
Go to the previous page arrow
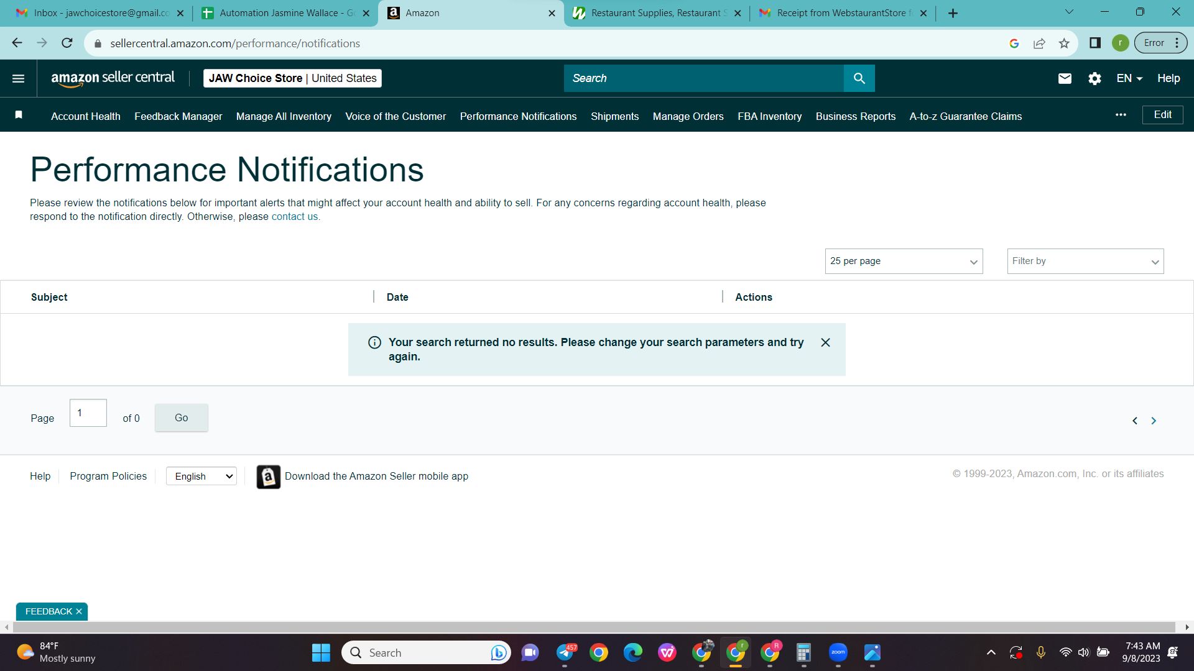click(1135, 421)
